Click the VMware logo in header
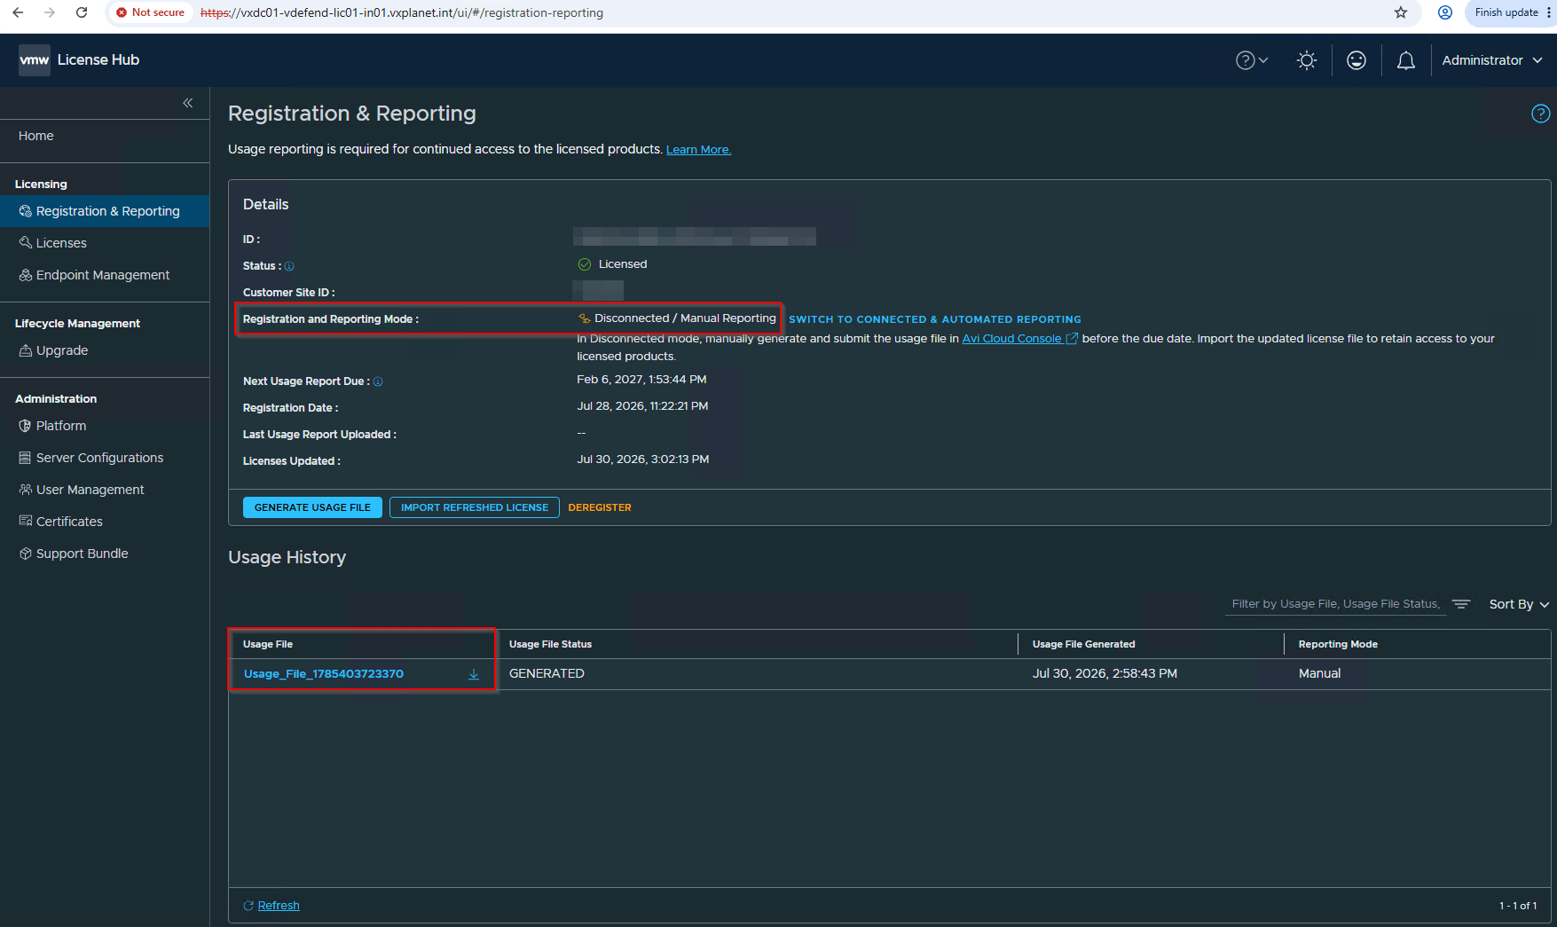1557x927 pixels. pyautogui.click(x=35, y=60)
